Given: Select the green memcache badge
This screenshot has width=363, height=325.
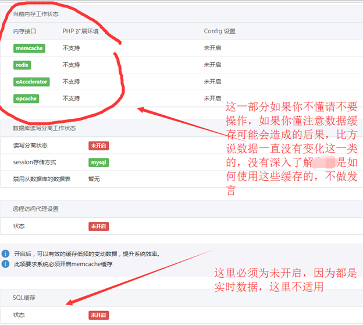Looking at the screenshot, I should coord(29,48).
